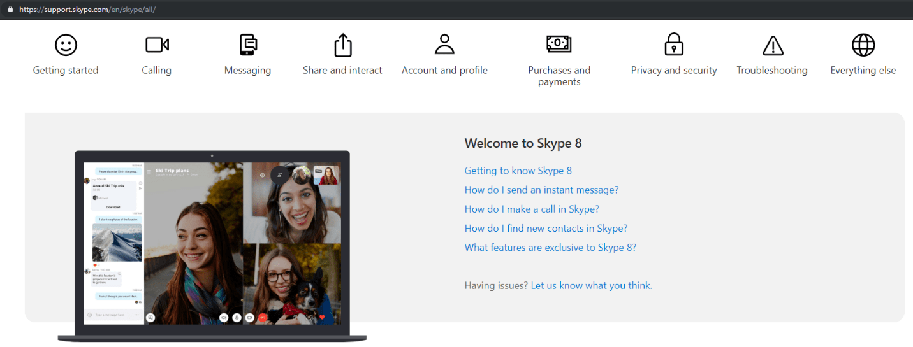Click the support.skype.com URL in address bar

[87, 10]
